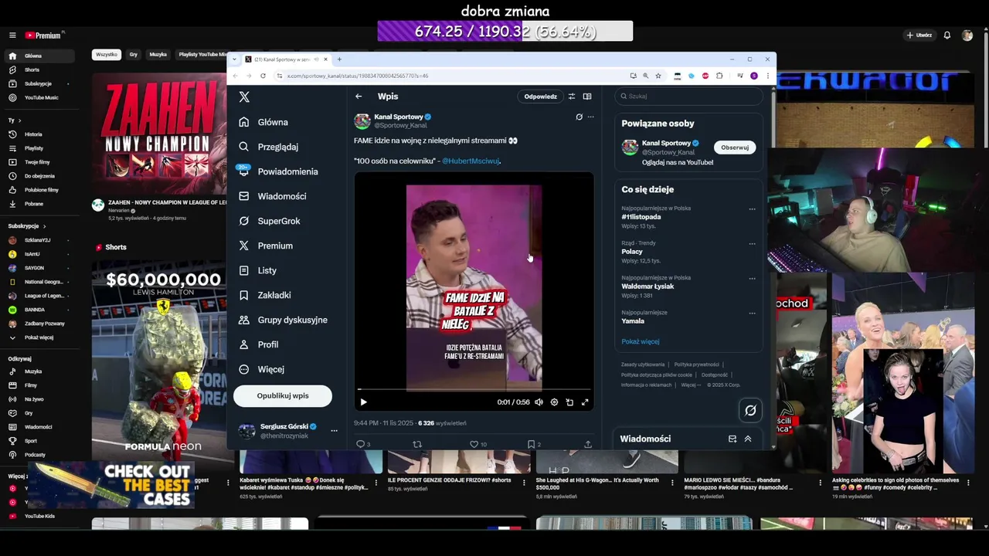Click Utwórz button on YouTube
Viewport: 989px width, 556px height.
919,36
